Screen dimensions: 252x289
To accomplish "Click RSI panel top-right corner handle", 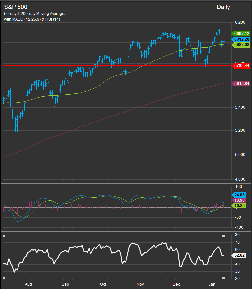I will tap(224, 236).
